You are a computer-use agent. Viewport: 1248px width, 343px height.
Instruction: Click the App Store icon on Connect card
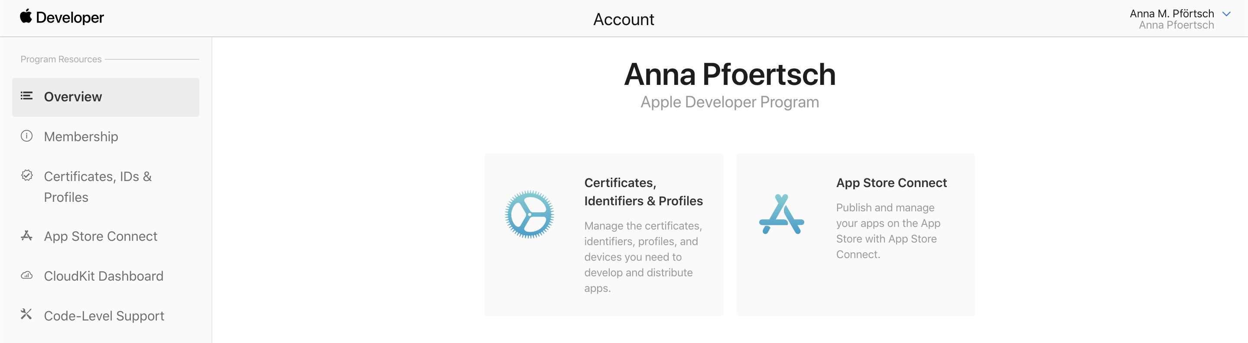pyautogui.click(x=781, y=214)
